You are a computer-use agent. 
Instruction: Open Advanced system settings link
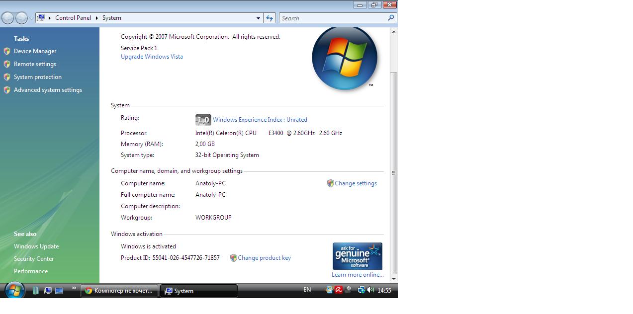click(48, 90)
